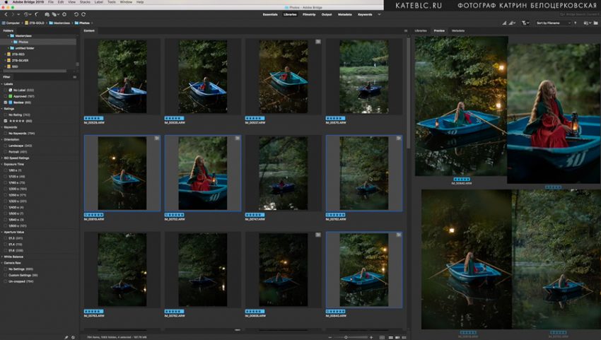Check the Landscape orientation filter

[6, 146]
